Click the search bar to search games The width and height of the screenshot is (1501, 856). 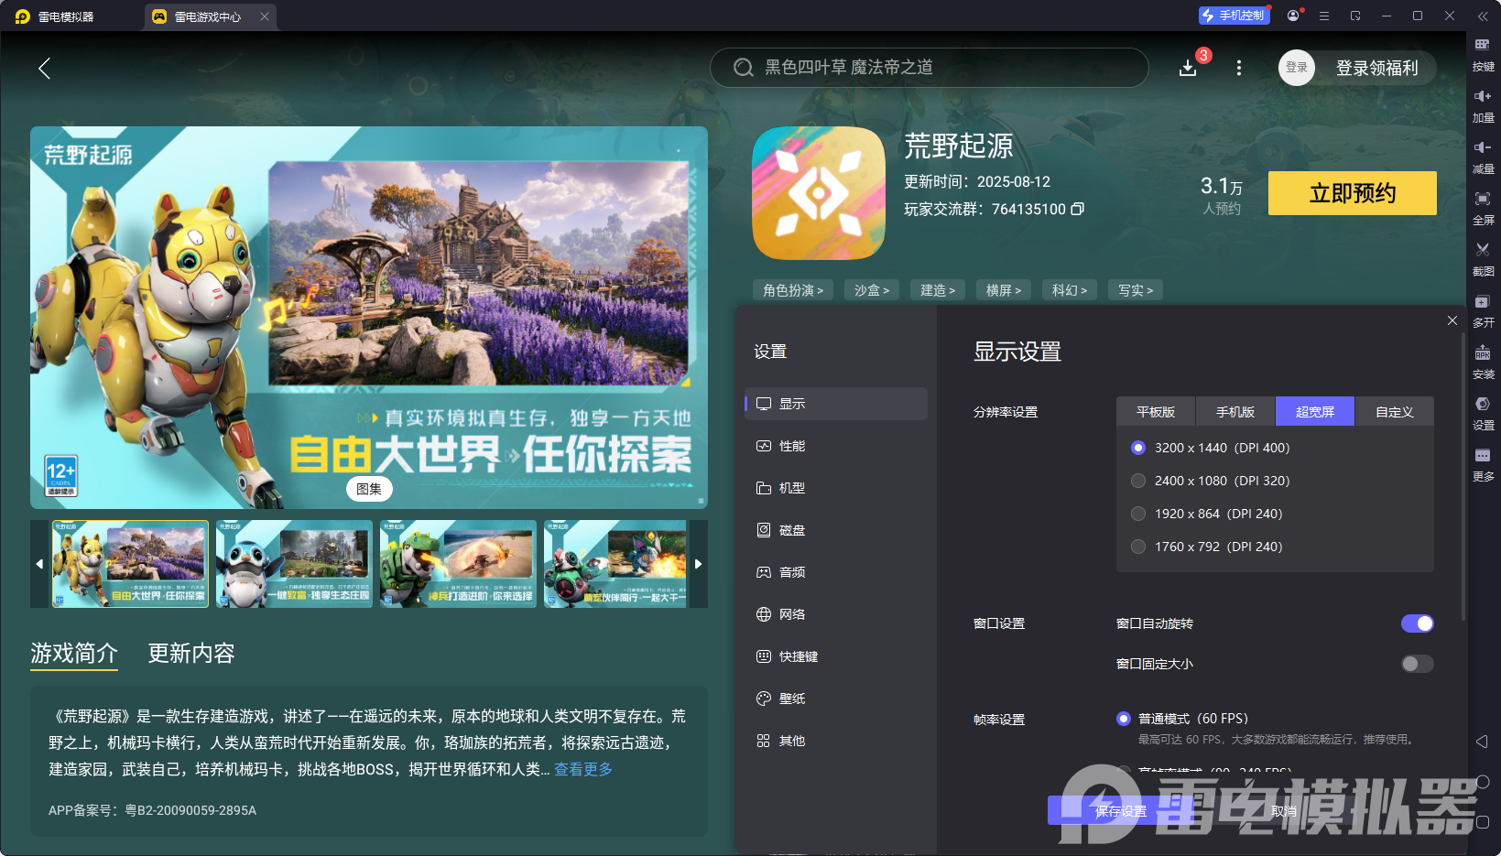pos(929,68)
